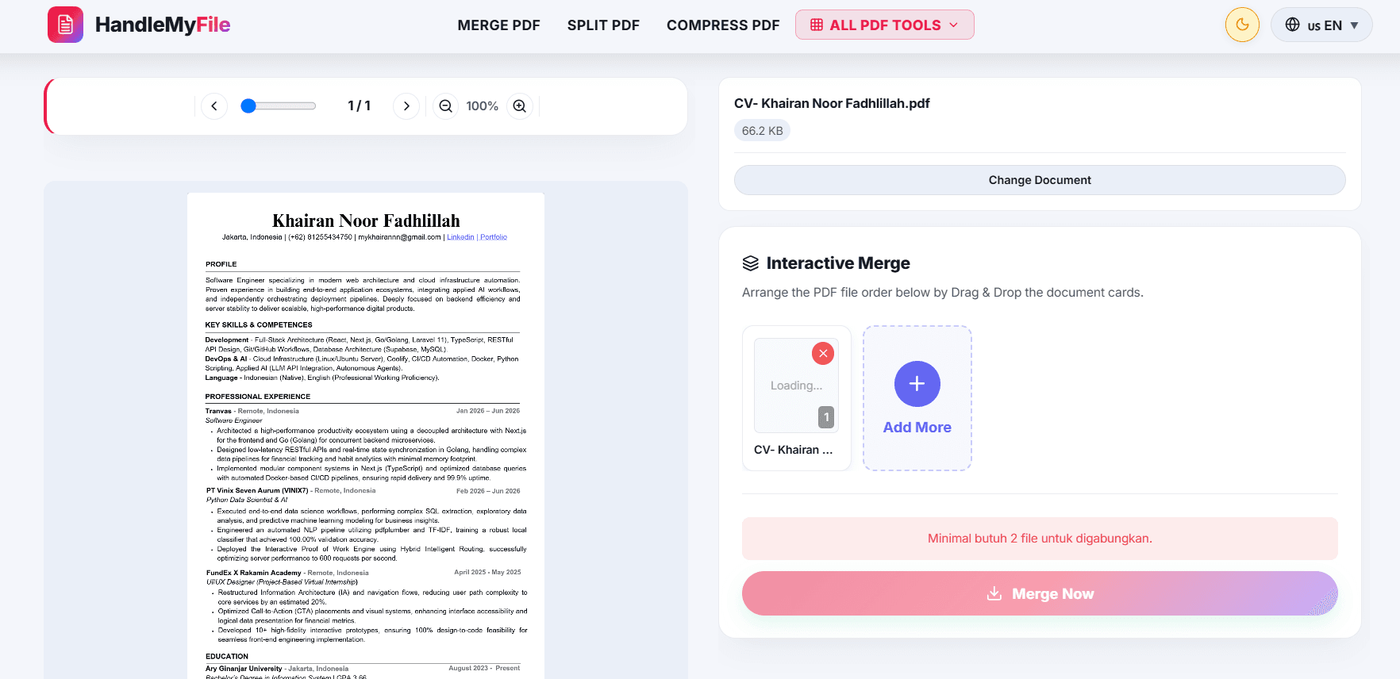Viewport: 1400px width, 679px height.
Task: Open the Portfolio link in the CV
Action: pyautogui.click(x=494, y=237)
